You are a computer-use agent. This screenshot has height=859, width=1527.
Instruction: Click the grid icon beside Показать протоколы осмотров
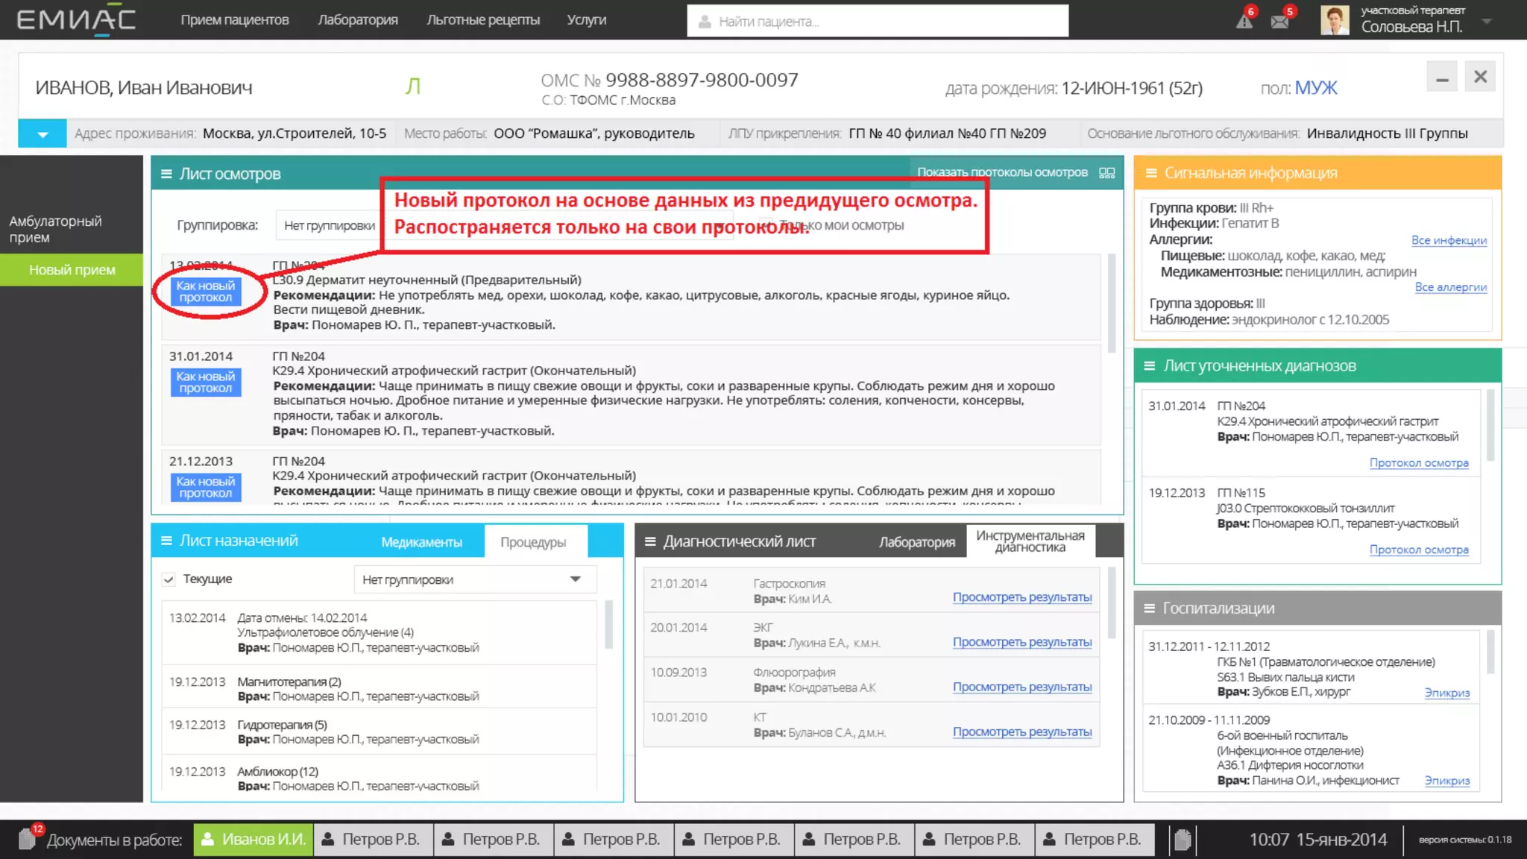pyautogui.click(x=1107, y=172)
